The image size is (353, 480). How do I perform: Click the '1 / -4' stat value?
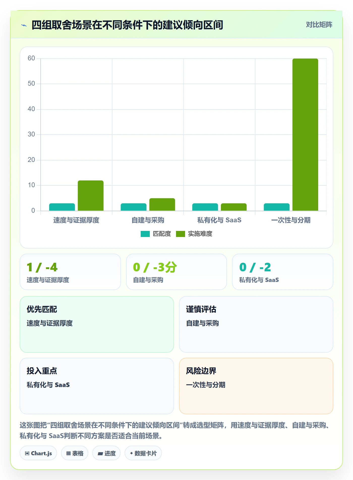pyautogui.click(x=42, y=267)
